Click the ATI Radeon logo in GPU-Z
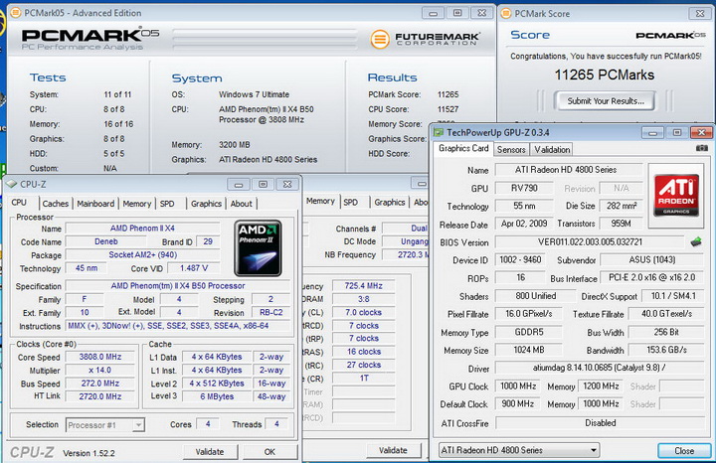 click(x=676, y=196)
